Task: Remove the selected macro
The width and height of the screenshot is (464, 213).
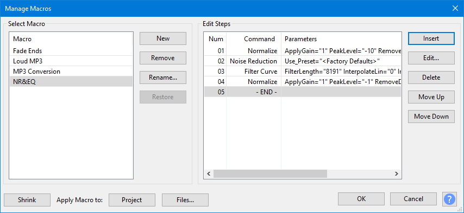Action: (x=163, y=58)
